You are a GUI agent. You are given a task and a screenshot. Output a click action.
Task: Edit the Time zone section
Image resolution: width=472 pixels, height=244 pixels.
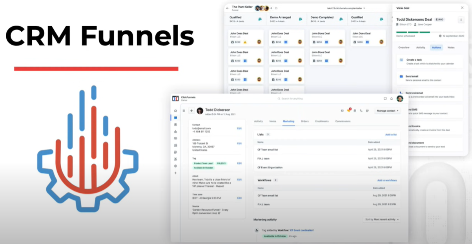point(239,198)
